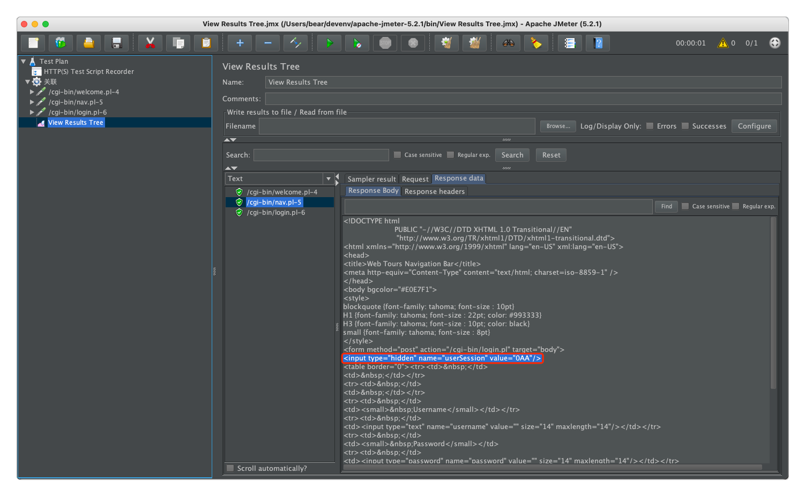Screen dimensions: 805x496
Task: Click the yellow warning triangle log indicator
Action: [x=723, y=43]
